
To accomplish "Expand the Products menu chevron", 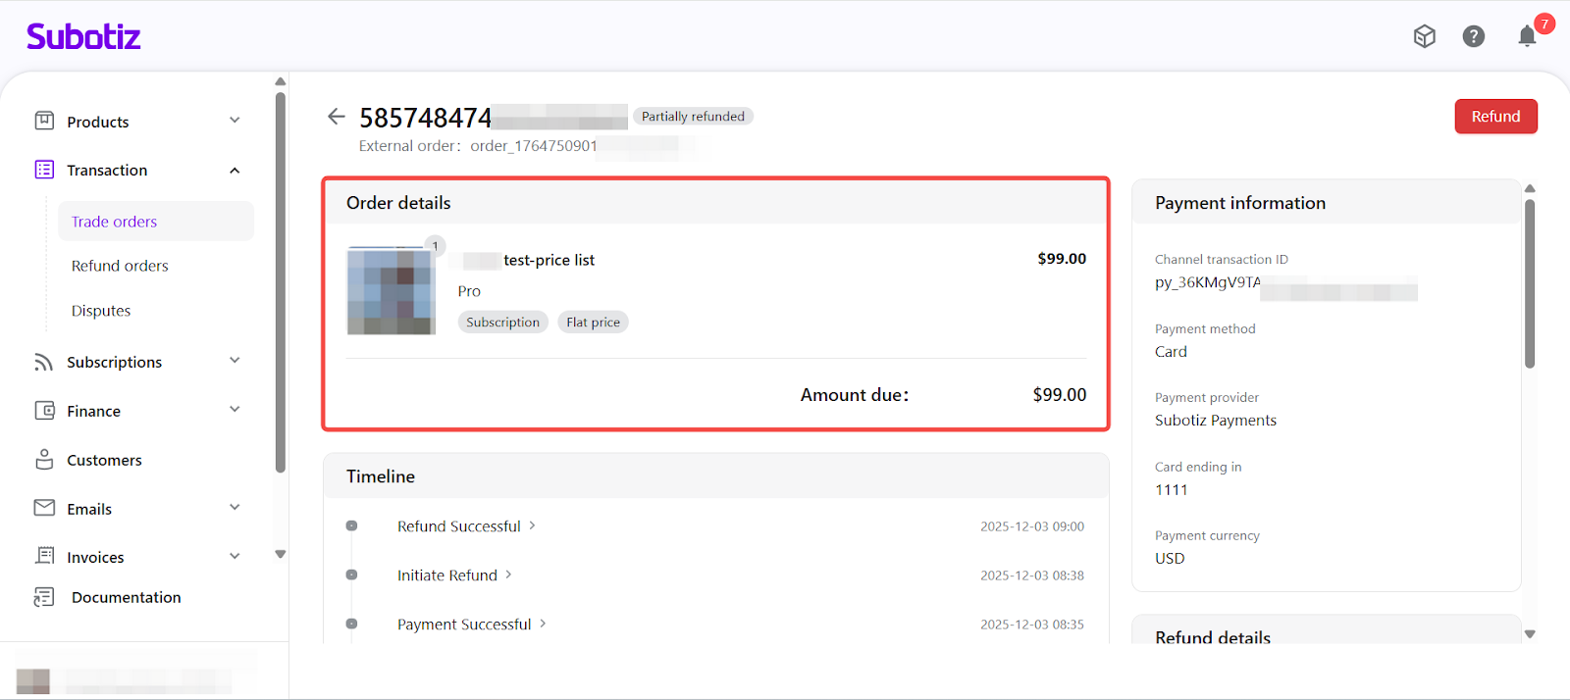I will tap(235, 121).
